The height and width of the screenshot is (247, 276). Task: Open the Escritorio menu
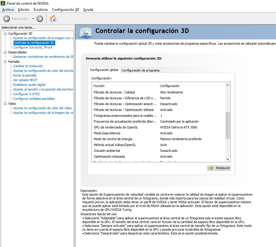click(x=41, y=10)
